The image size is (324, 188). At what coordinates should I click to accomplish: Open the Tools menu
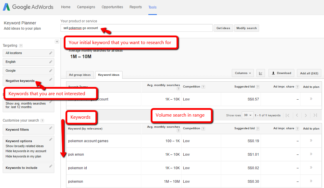pyautogui.click(x=152, y=7)
